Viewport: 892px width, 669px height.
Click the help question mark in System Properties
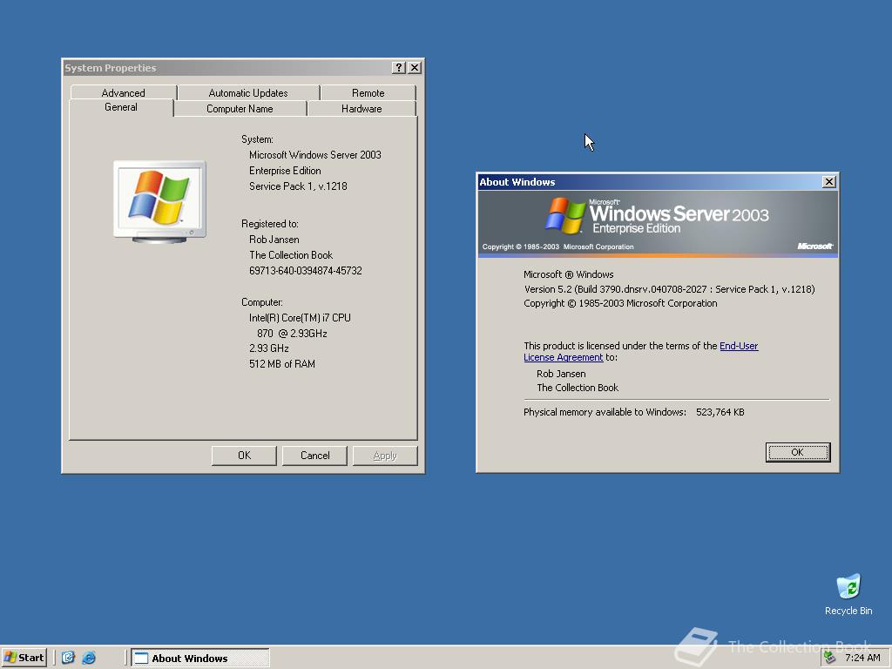point(399,68)
